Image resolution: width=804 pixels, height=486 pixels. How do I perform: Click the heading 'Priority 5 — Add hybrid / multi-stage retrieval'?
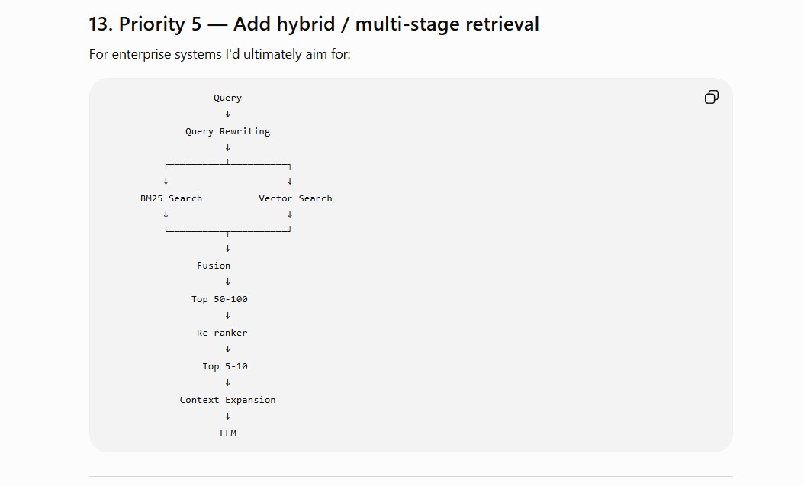click(329, 24)
